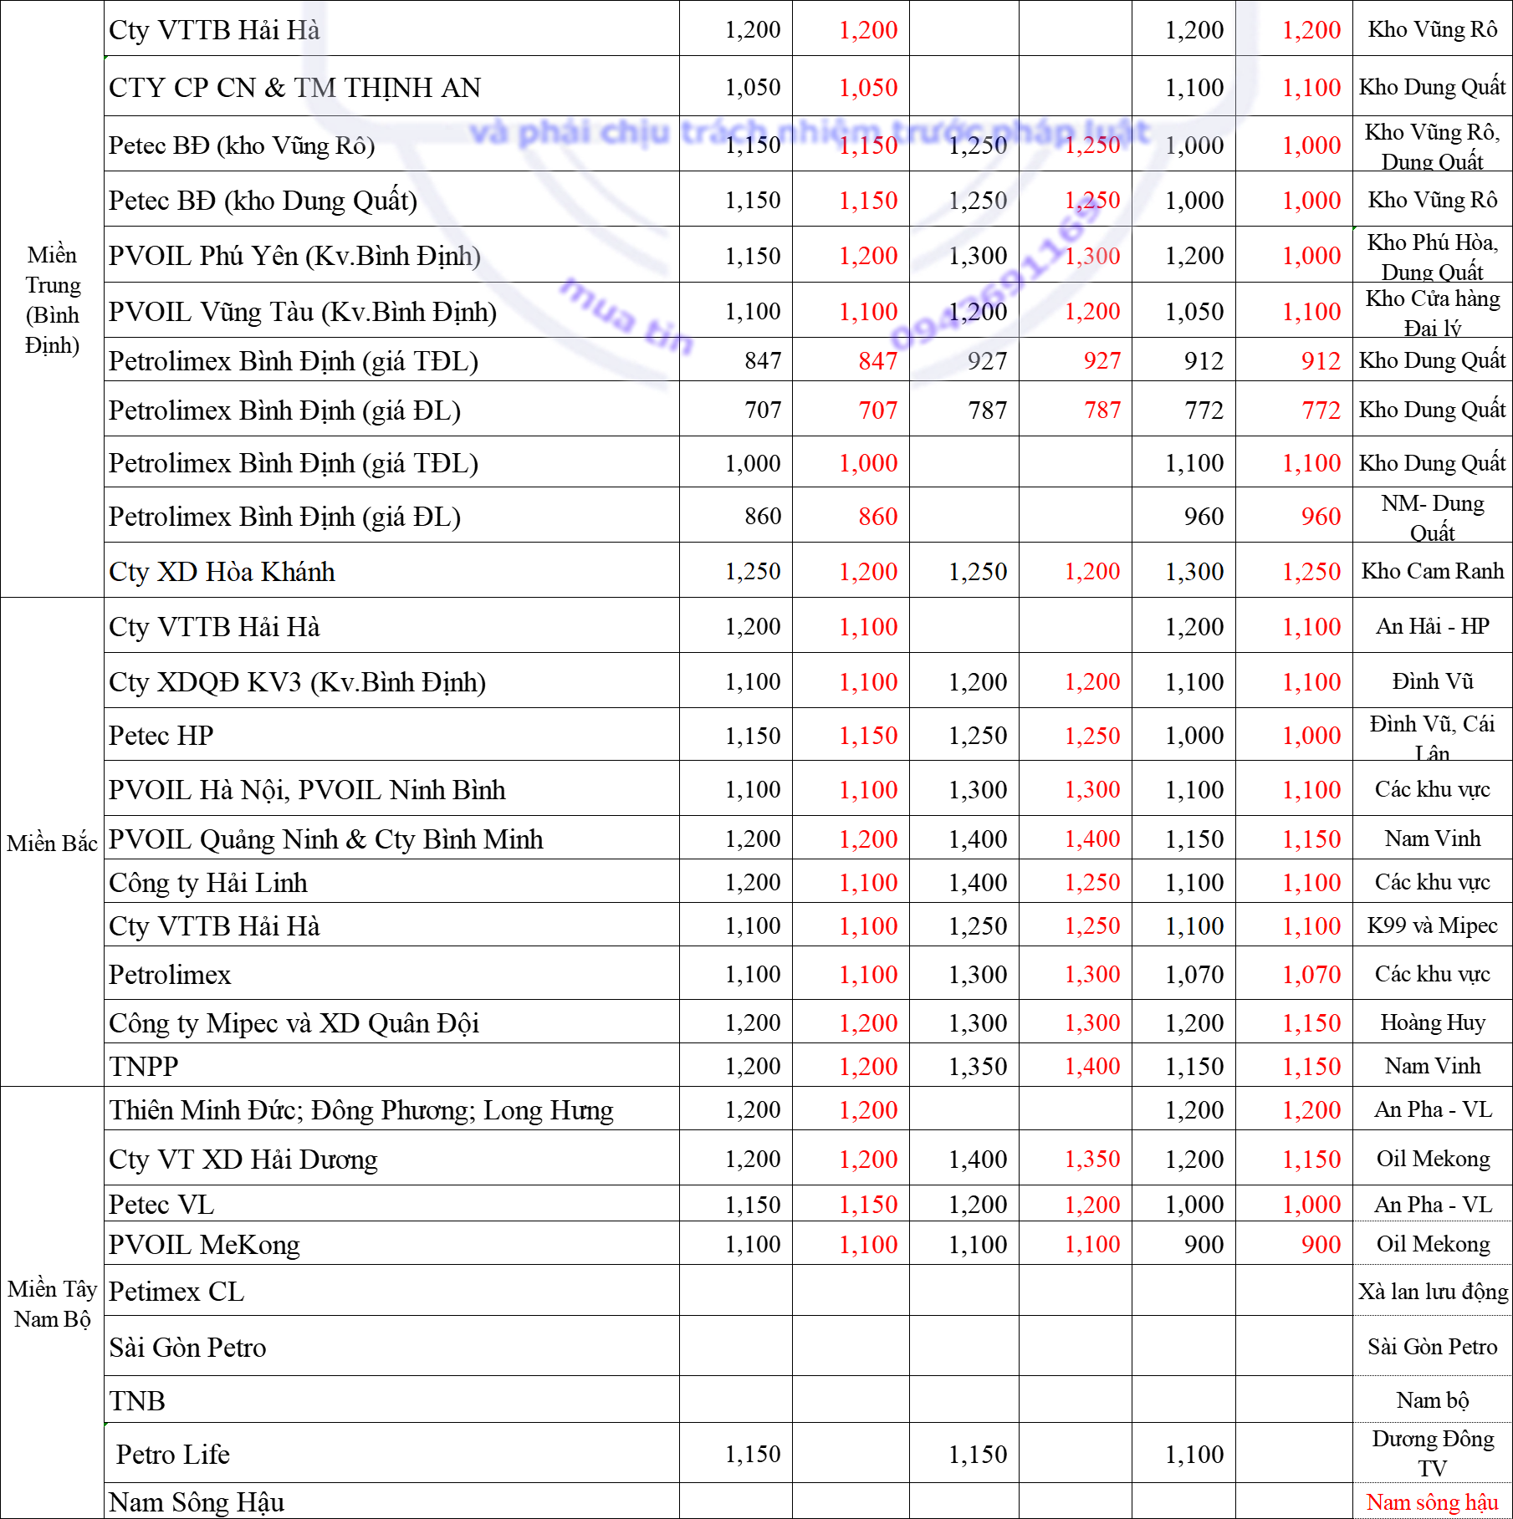Click the Kho Cam Ranh cell
Viewport: 1513px width, 1519px height.
pyautogui.click(x=1433, y=571)
